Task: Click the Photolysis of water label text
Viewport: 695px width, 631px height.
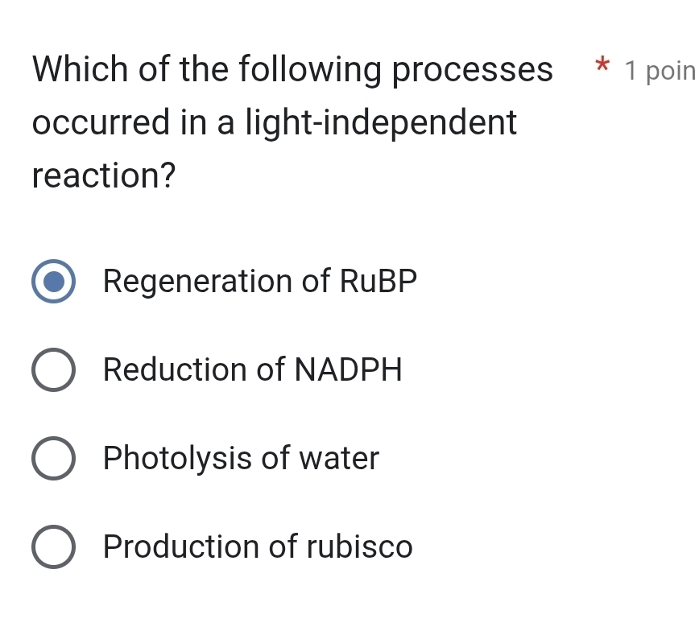Action: [x=240, y=458]
